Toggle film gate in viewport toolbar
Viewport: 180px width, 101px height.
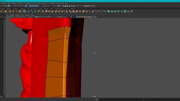point(23,17)
